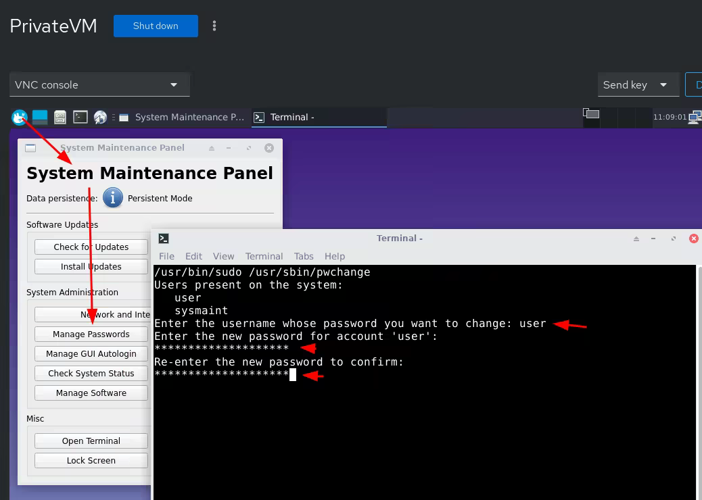Click the password confirmation line in terminal

click(222, 374)
